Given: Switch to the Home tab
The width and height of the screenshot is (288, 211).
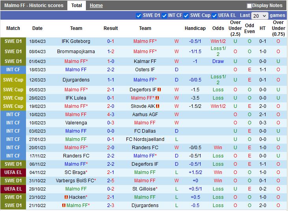Looking at the screenshot, I should pyautogui.click(x=96, y=6).
